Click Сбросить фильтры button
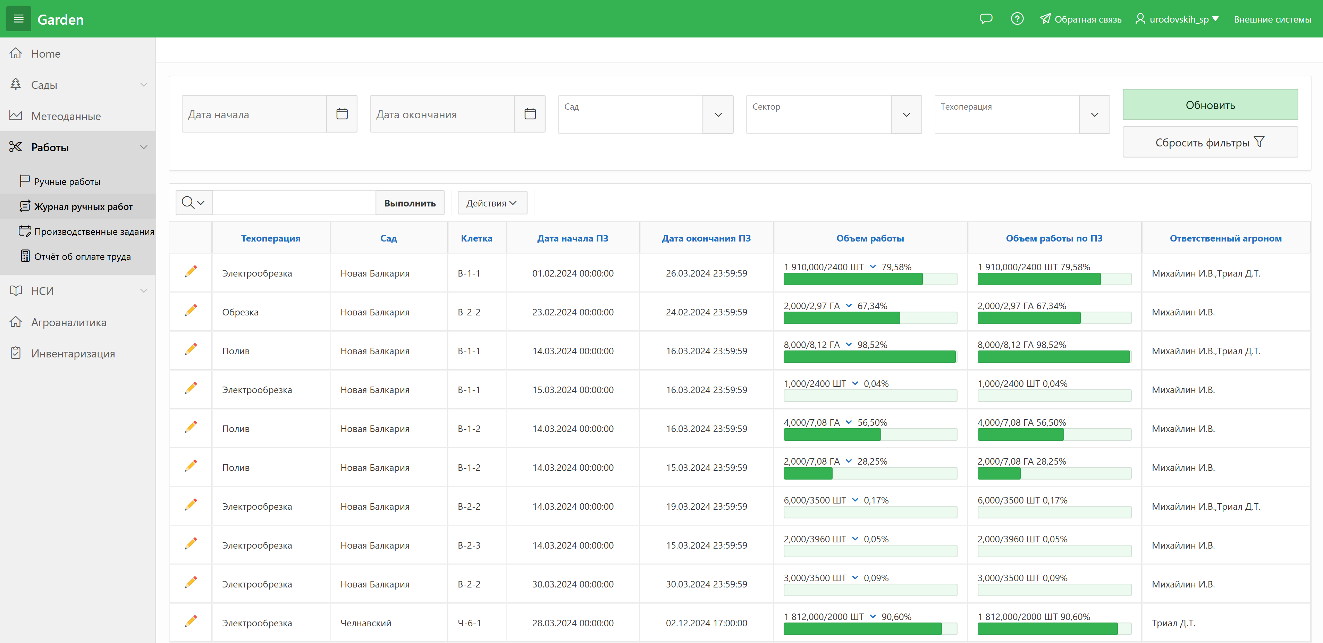 point(1210,142)
